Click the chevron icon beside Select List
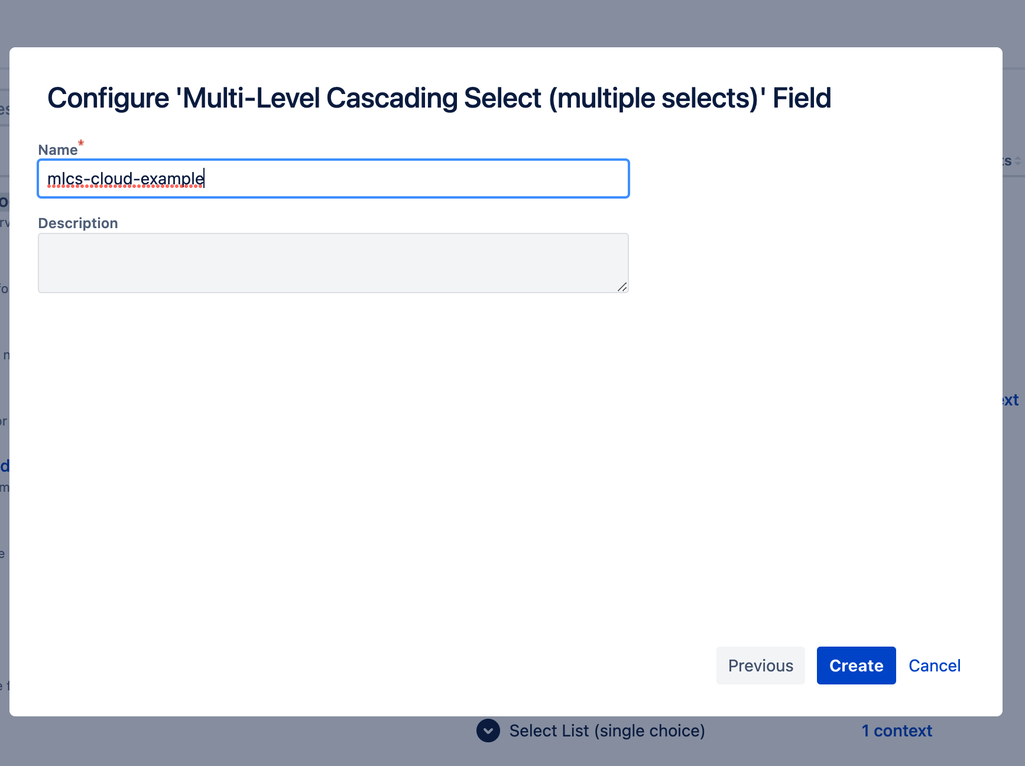Screen dimensions: 1025x766 pos(488,731)
